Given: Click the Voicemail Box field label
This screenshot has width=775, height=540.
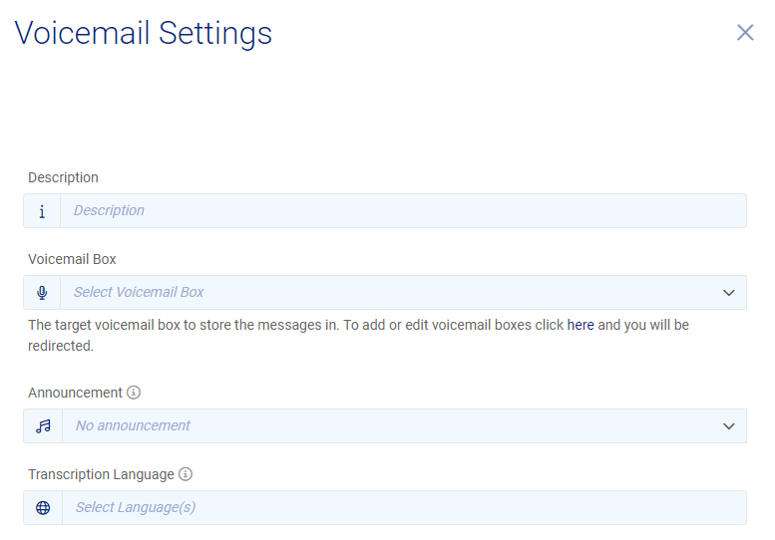Looking at the screenshot, I should tap(72, 259).
